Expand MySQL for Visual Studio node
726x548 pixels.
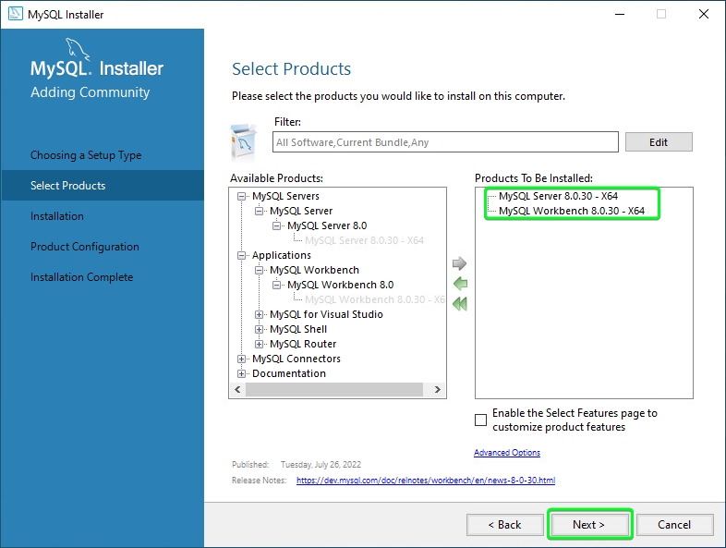coord(259,315)
